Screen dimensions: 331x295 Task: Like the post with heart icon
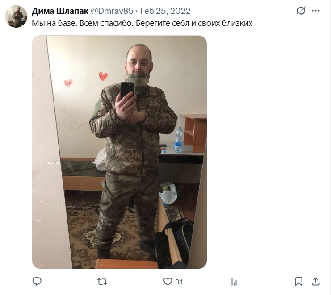tap(168, 282)
